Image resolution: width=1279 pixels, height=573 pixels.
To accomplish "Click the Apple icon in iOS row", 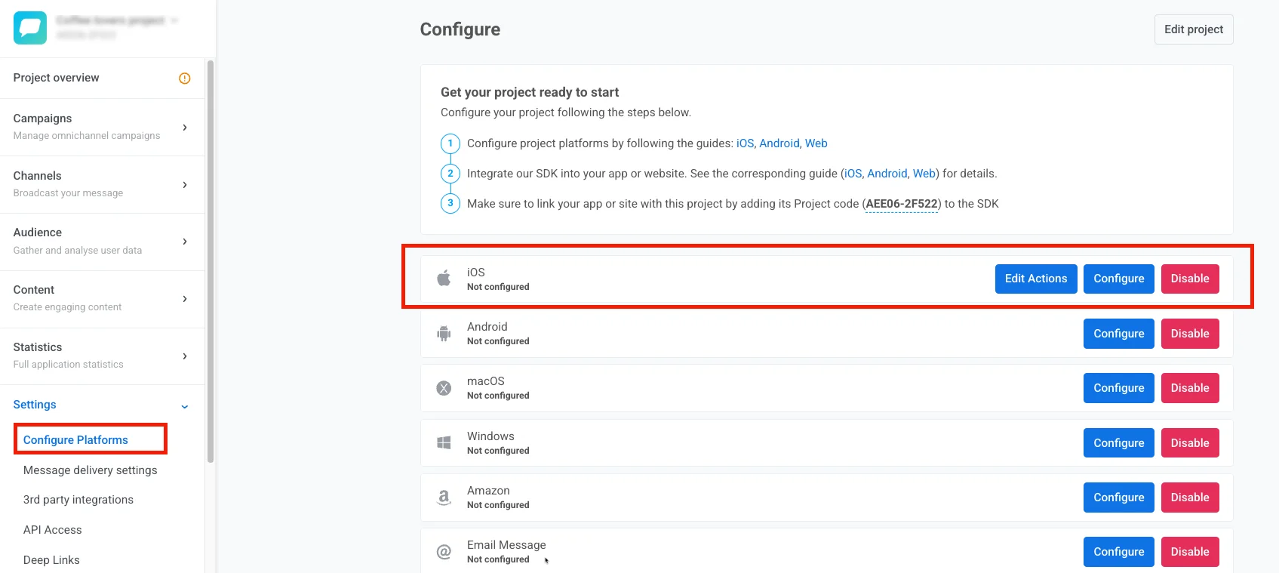I will tap(444, 279).
